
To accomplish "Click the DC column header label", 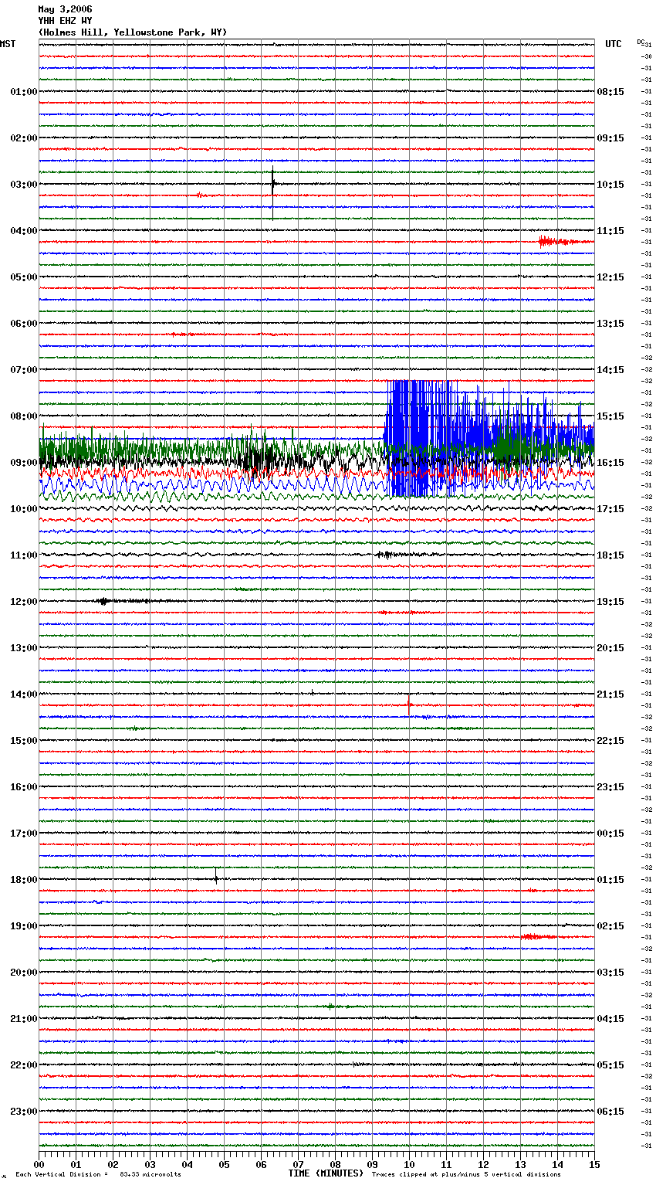I will [641, 42].
